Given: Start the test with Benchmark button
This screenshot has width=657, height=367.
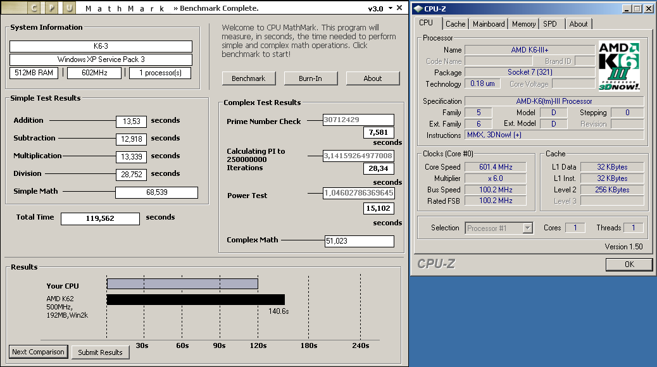Looking at the screenshot, I should pyautogui.click(x=248, y=78).
